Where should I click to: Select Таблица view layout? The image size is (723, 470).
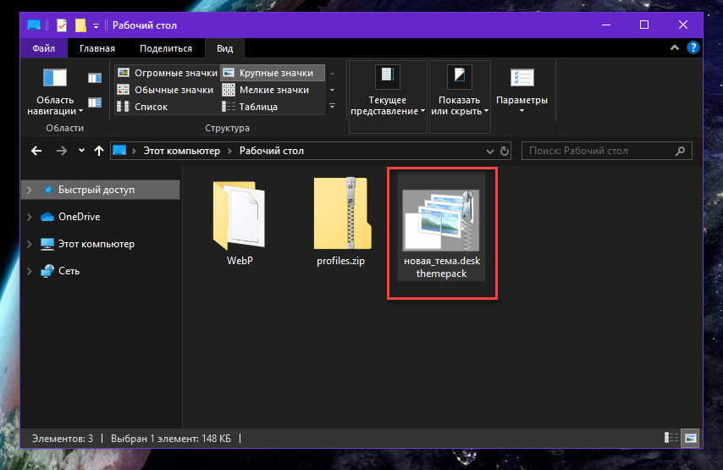point(273,107)
